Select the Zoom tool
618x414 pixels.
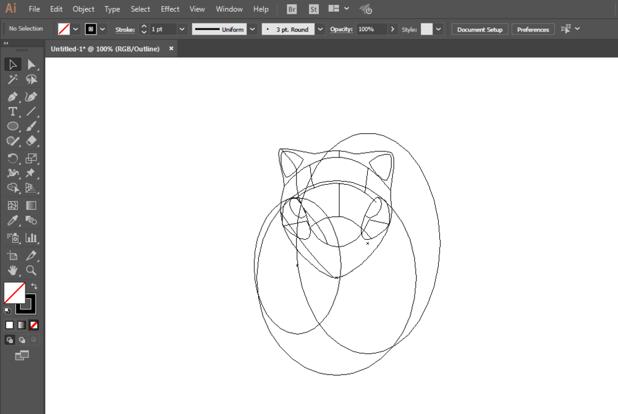pyautogui.click(x=31, y=270)
